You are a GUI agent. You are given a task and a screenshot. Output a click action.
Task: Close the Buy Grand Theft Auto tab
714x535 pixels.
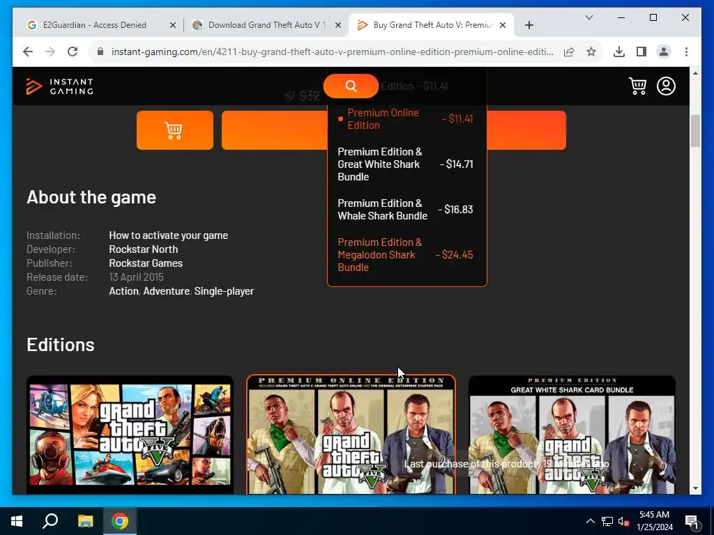[503, 25]
